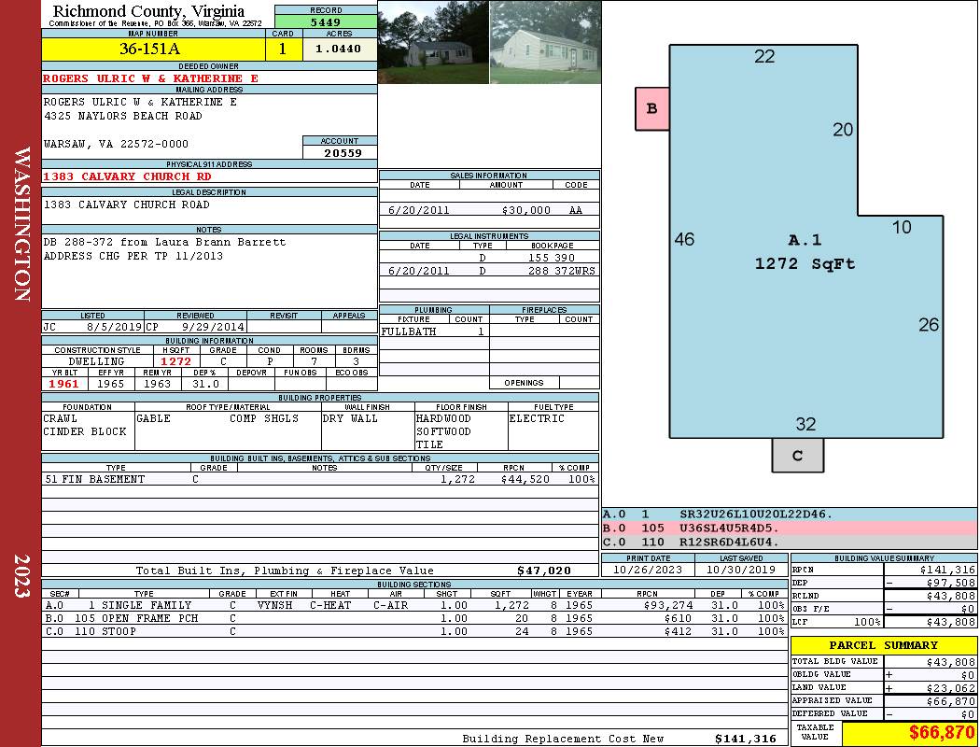Click the yellow taxable value $66,870
The width and height of the screenshot is (980, 747).
click(908, 733)
